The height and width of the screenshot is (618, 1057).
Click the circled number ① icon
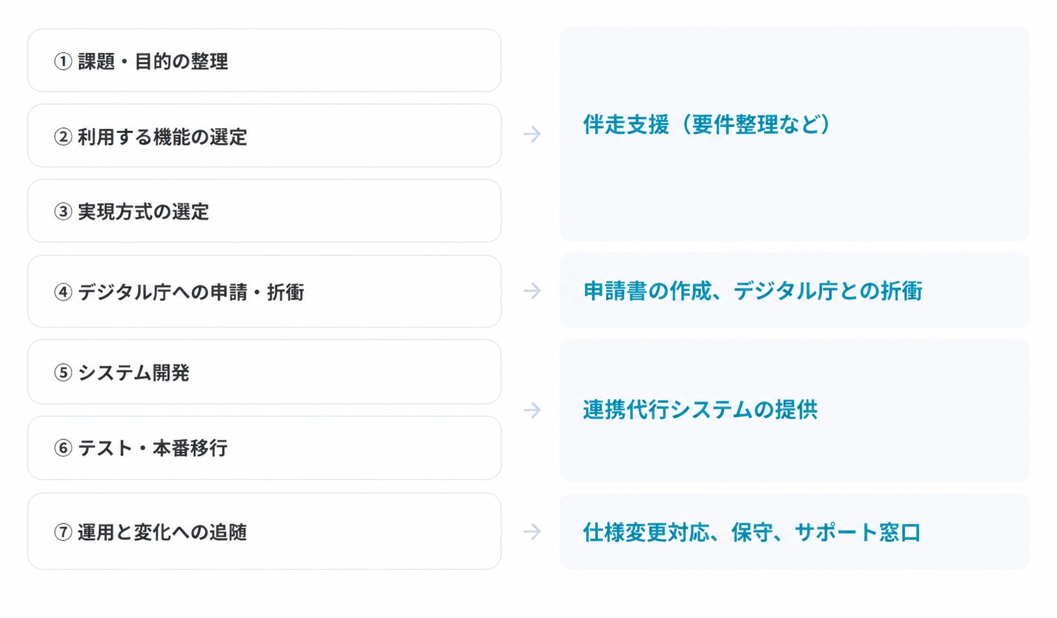click(x=62, y=61)
